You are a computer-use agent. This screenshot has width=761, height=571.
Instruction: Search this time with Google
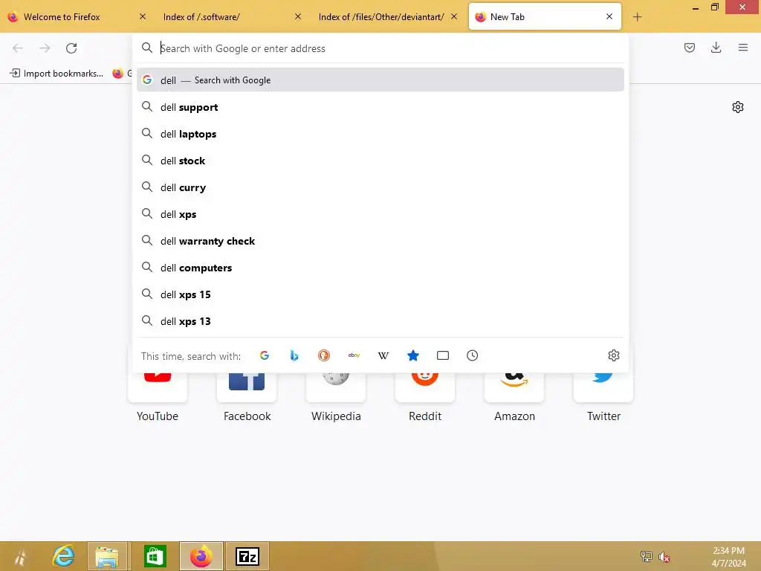pos(265,355)
